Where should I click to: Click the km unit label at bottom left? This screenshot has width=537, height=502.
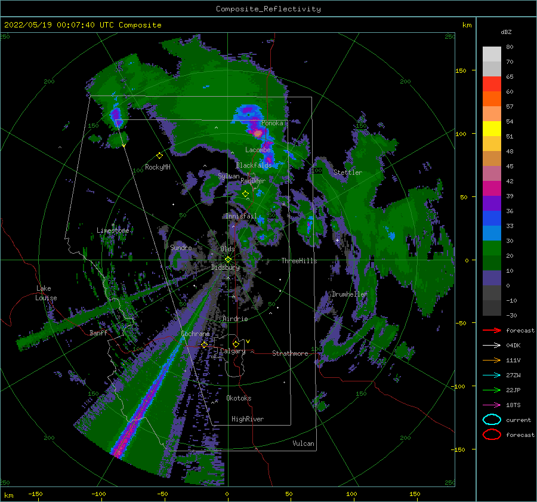click(9, 495)
